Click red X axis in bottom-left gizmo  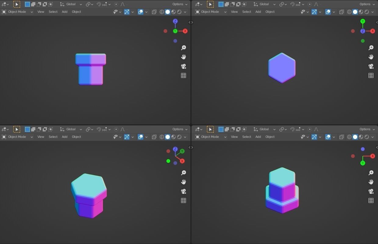coord(182,161)
